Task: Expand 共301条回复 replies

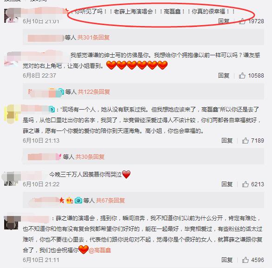Action: click(93, 38)
